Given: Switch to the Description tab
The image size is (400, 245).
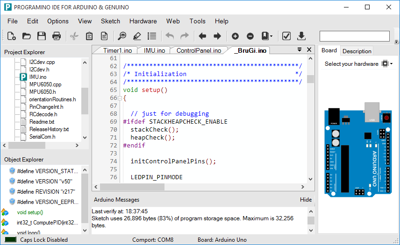Looking at the screenshot, I should click(x=357, y=51).
